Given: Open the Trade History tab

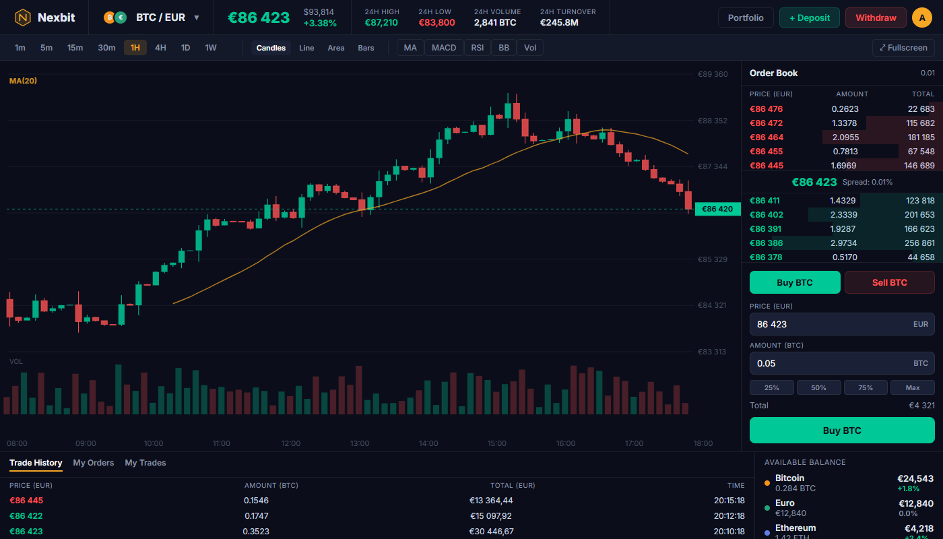Looking at the screenshot, I should (36, 463).
